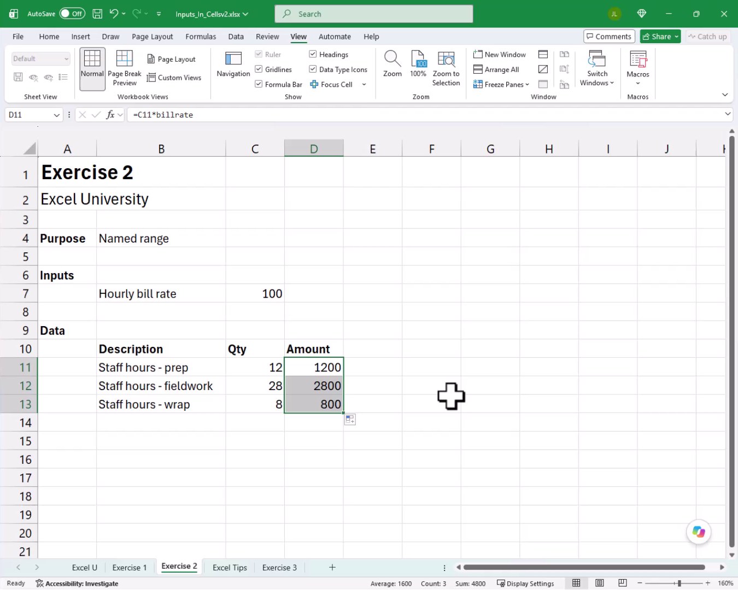
Task: Click the Macros icon
Action: (x=638, y=64)
